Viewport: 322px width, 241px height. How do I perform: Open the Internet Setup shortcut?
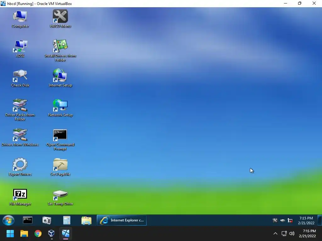tap(60, 78)
